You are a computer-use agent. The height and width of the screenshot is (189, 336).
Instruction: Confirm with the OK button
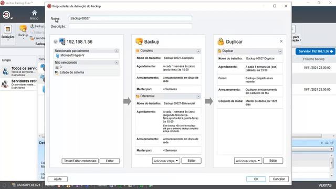click(x=256, y=179)
